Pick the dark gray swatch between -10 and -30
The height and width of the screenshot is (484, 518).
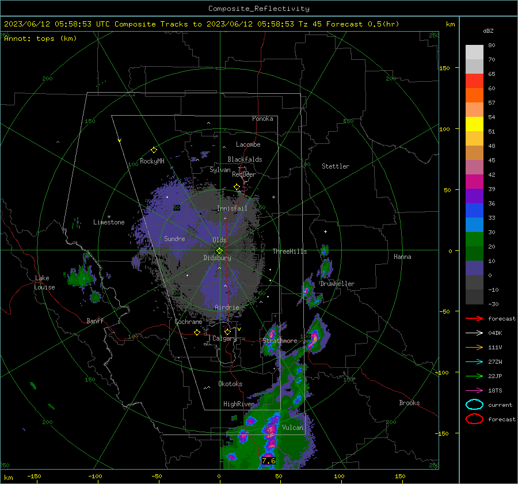click(x=474, y=297)
